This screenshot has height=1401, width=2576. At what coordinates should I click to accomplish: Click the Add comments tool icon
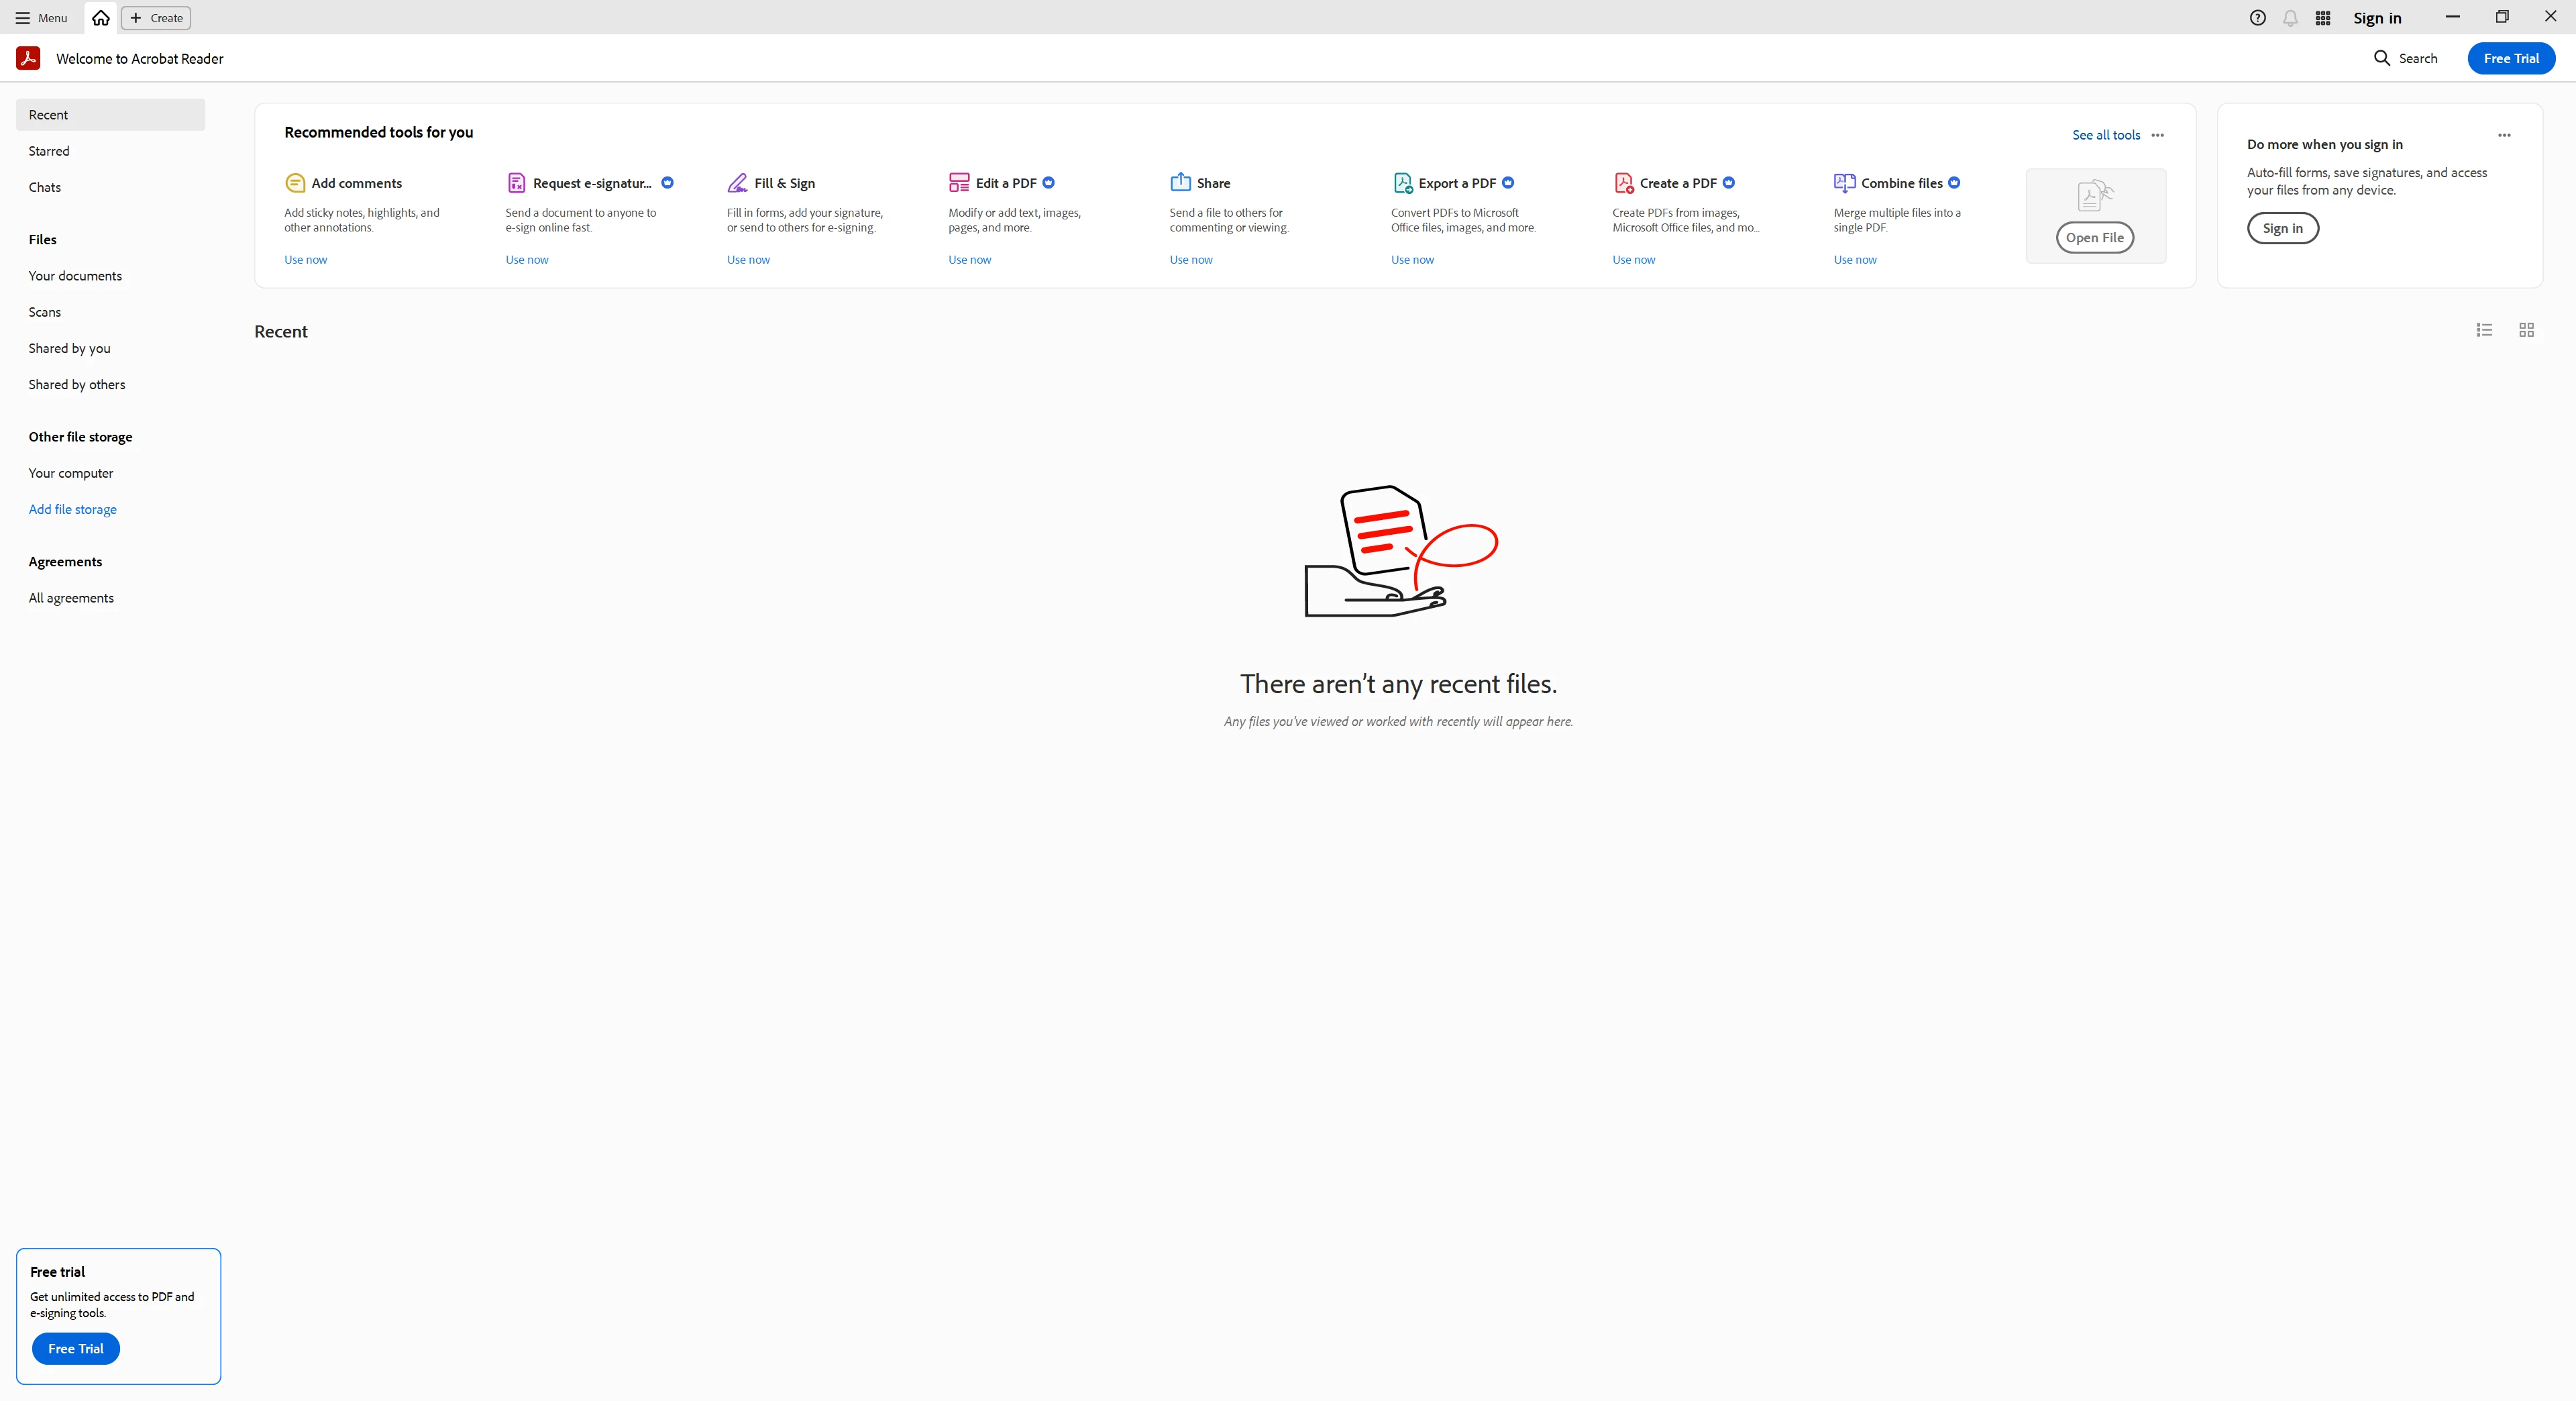click(295, 183)
